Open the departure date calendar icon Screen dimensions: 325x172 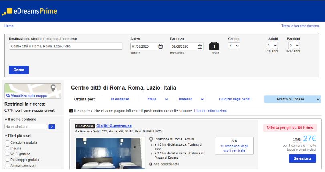point(200,46)
